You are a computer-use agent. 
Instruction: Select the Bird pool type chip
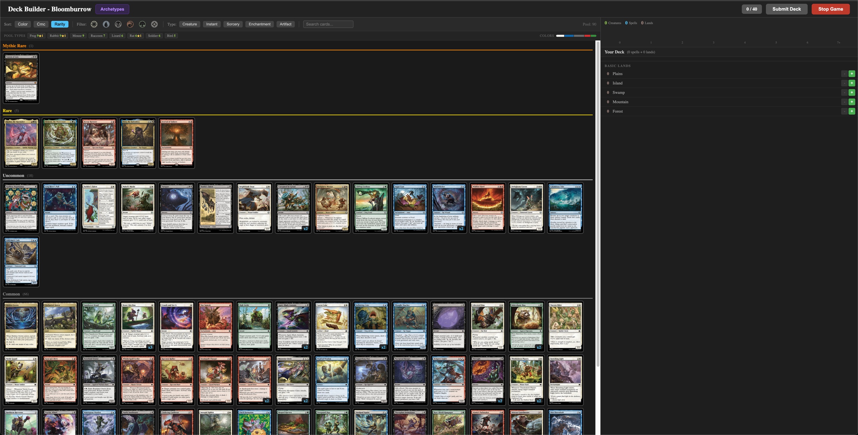[171, 36]
